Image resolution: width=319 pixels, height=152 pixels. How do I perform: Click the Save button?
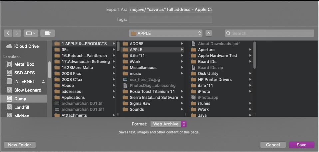click(x=302, y=145)
